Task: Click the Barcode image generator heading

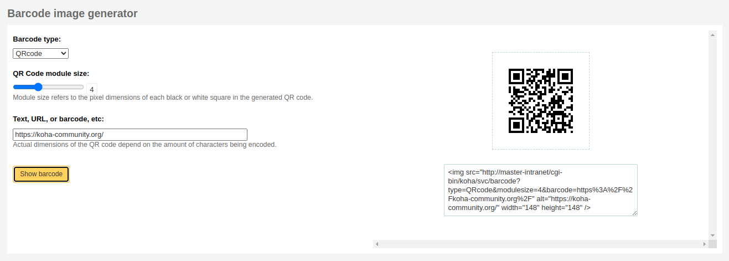Action: (73, 13)
